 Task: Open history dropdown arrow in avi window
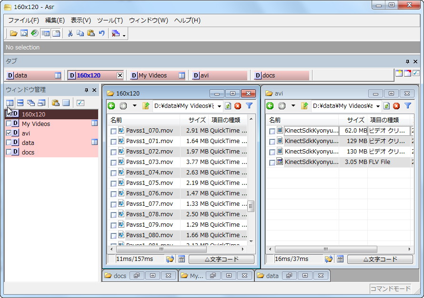[293, 106]
